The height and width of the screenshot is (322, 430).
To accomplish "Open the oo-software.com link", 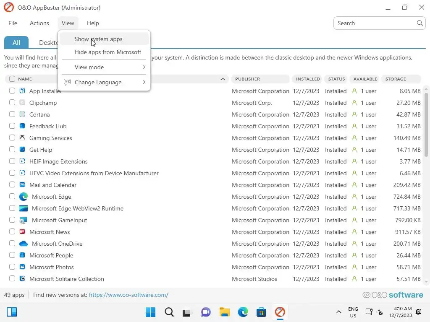I will [x=128, y=295].
